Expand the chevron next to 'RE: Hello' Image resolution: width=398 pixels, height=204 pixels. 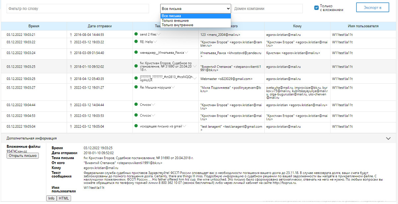(x=155, y=41)
